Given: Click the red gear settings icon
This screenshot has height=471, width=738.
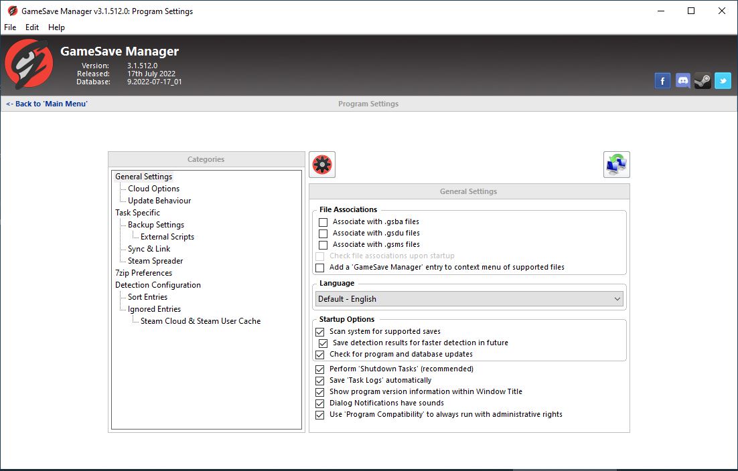Looking at the screenshot, I should click(322, 165).
